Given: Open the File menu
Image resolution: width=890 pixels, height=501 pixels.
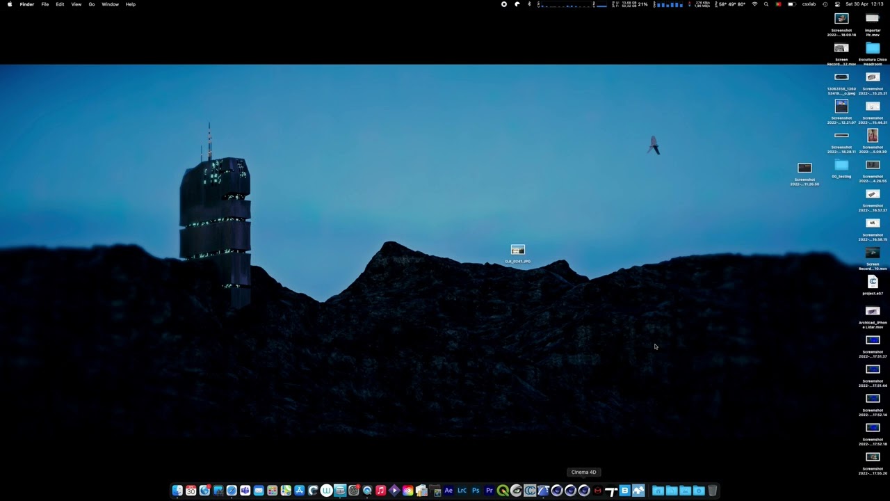Looking at the screenshot, I should point(45,4).
